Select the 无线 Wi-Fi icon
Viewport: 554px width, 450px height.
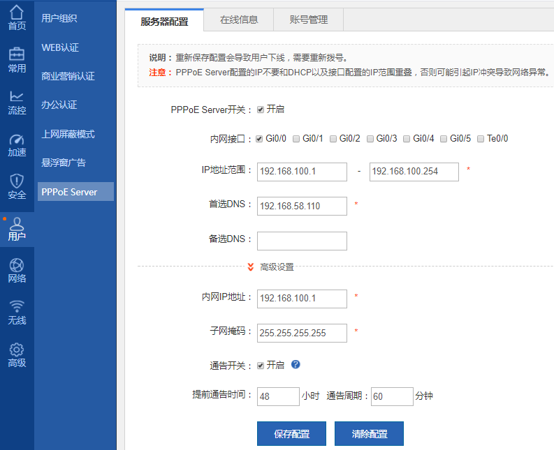pyautogui.click(x=17, y=307)
